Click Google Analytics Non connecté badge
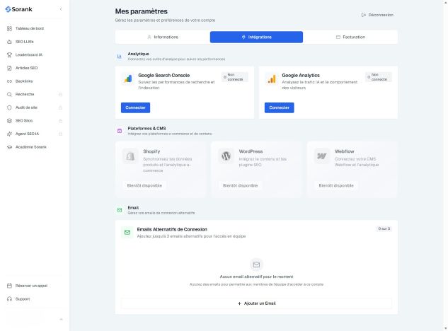This screenshot has width=448, height=331. (378, 77)
